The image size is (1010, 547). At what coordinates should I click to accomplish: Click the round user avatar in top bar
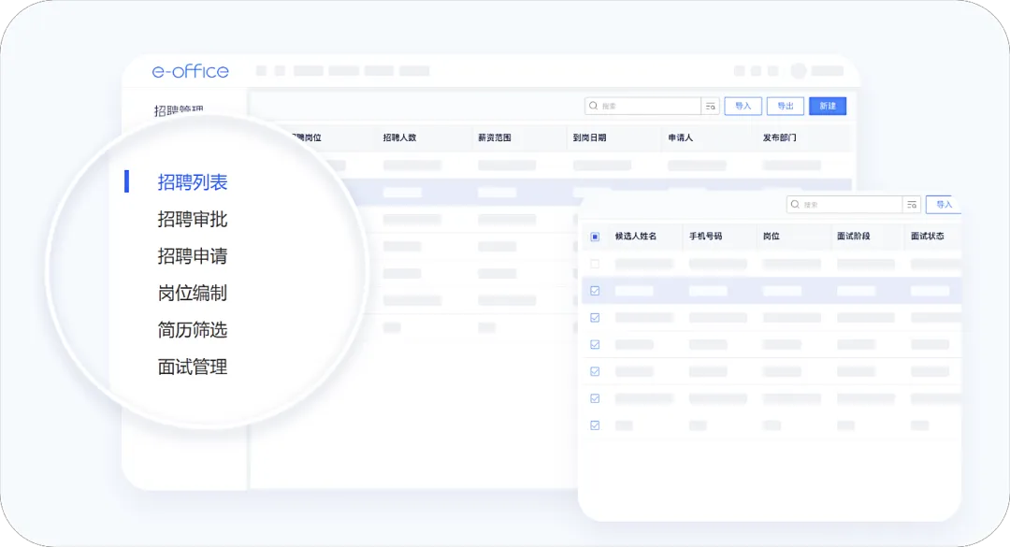pyautogui.click(x=798, y=71)
